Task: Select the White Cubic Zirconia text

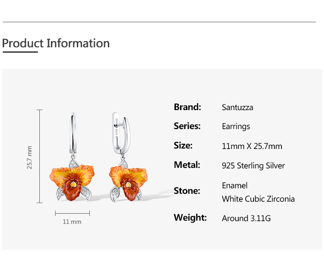Action: coord(258,199)
